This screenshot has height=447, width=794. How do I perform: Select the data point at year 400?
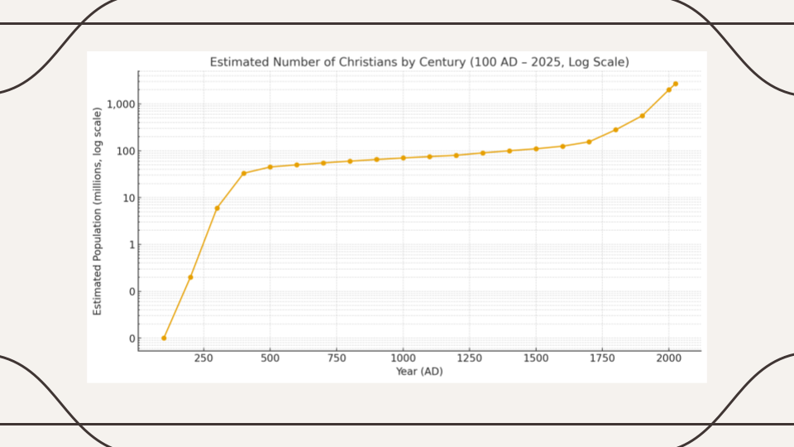pos(244,173)
